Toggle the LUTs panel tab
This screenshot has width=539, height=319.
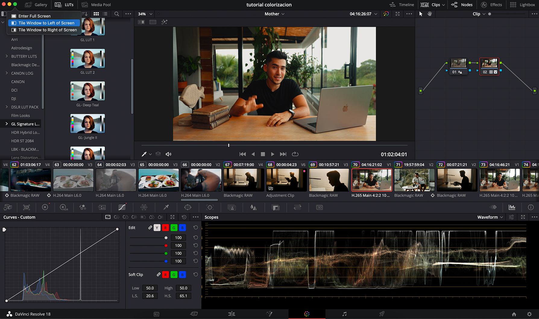coord(64,5)
